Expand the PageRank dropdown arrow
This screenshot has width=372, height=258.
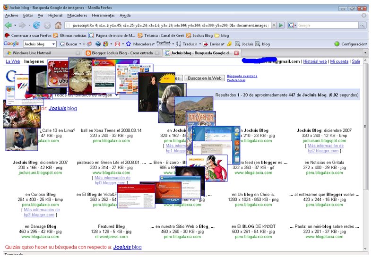173,44
